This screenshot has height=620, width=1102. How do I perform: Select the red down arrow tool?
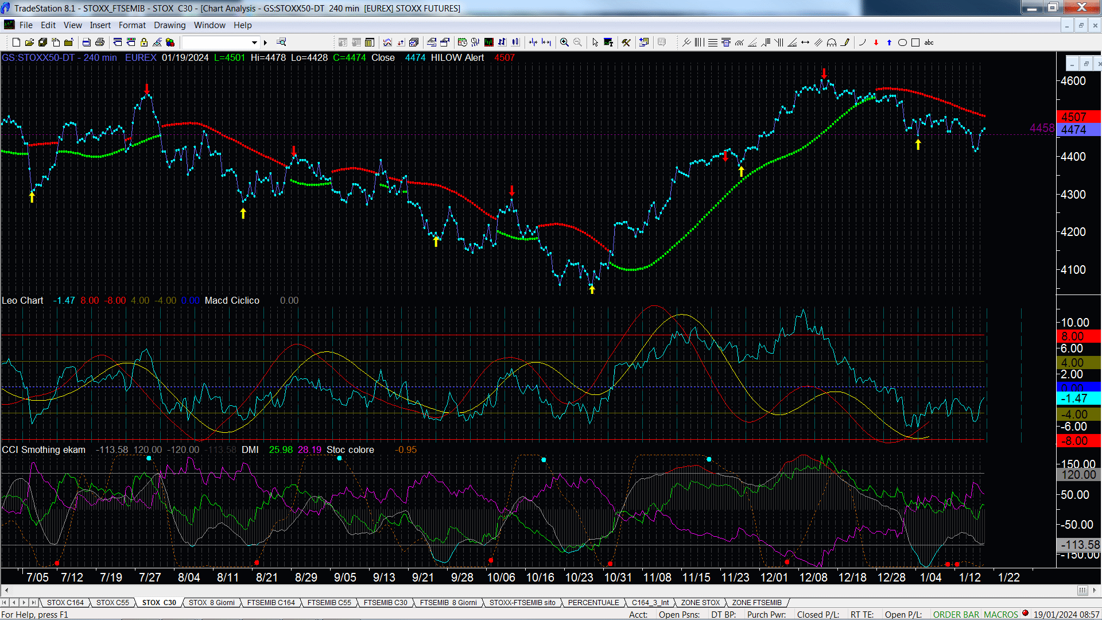pyautogui.click(x=876, y=42)
